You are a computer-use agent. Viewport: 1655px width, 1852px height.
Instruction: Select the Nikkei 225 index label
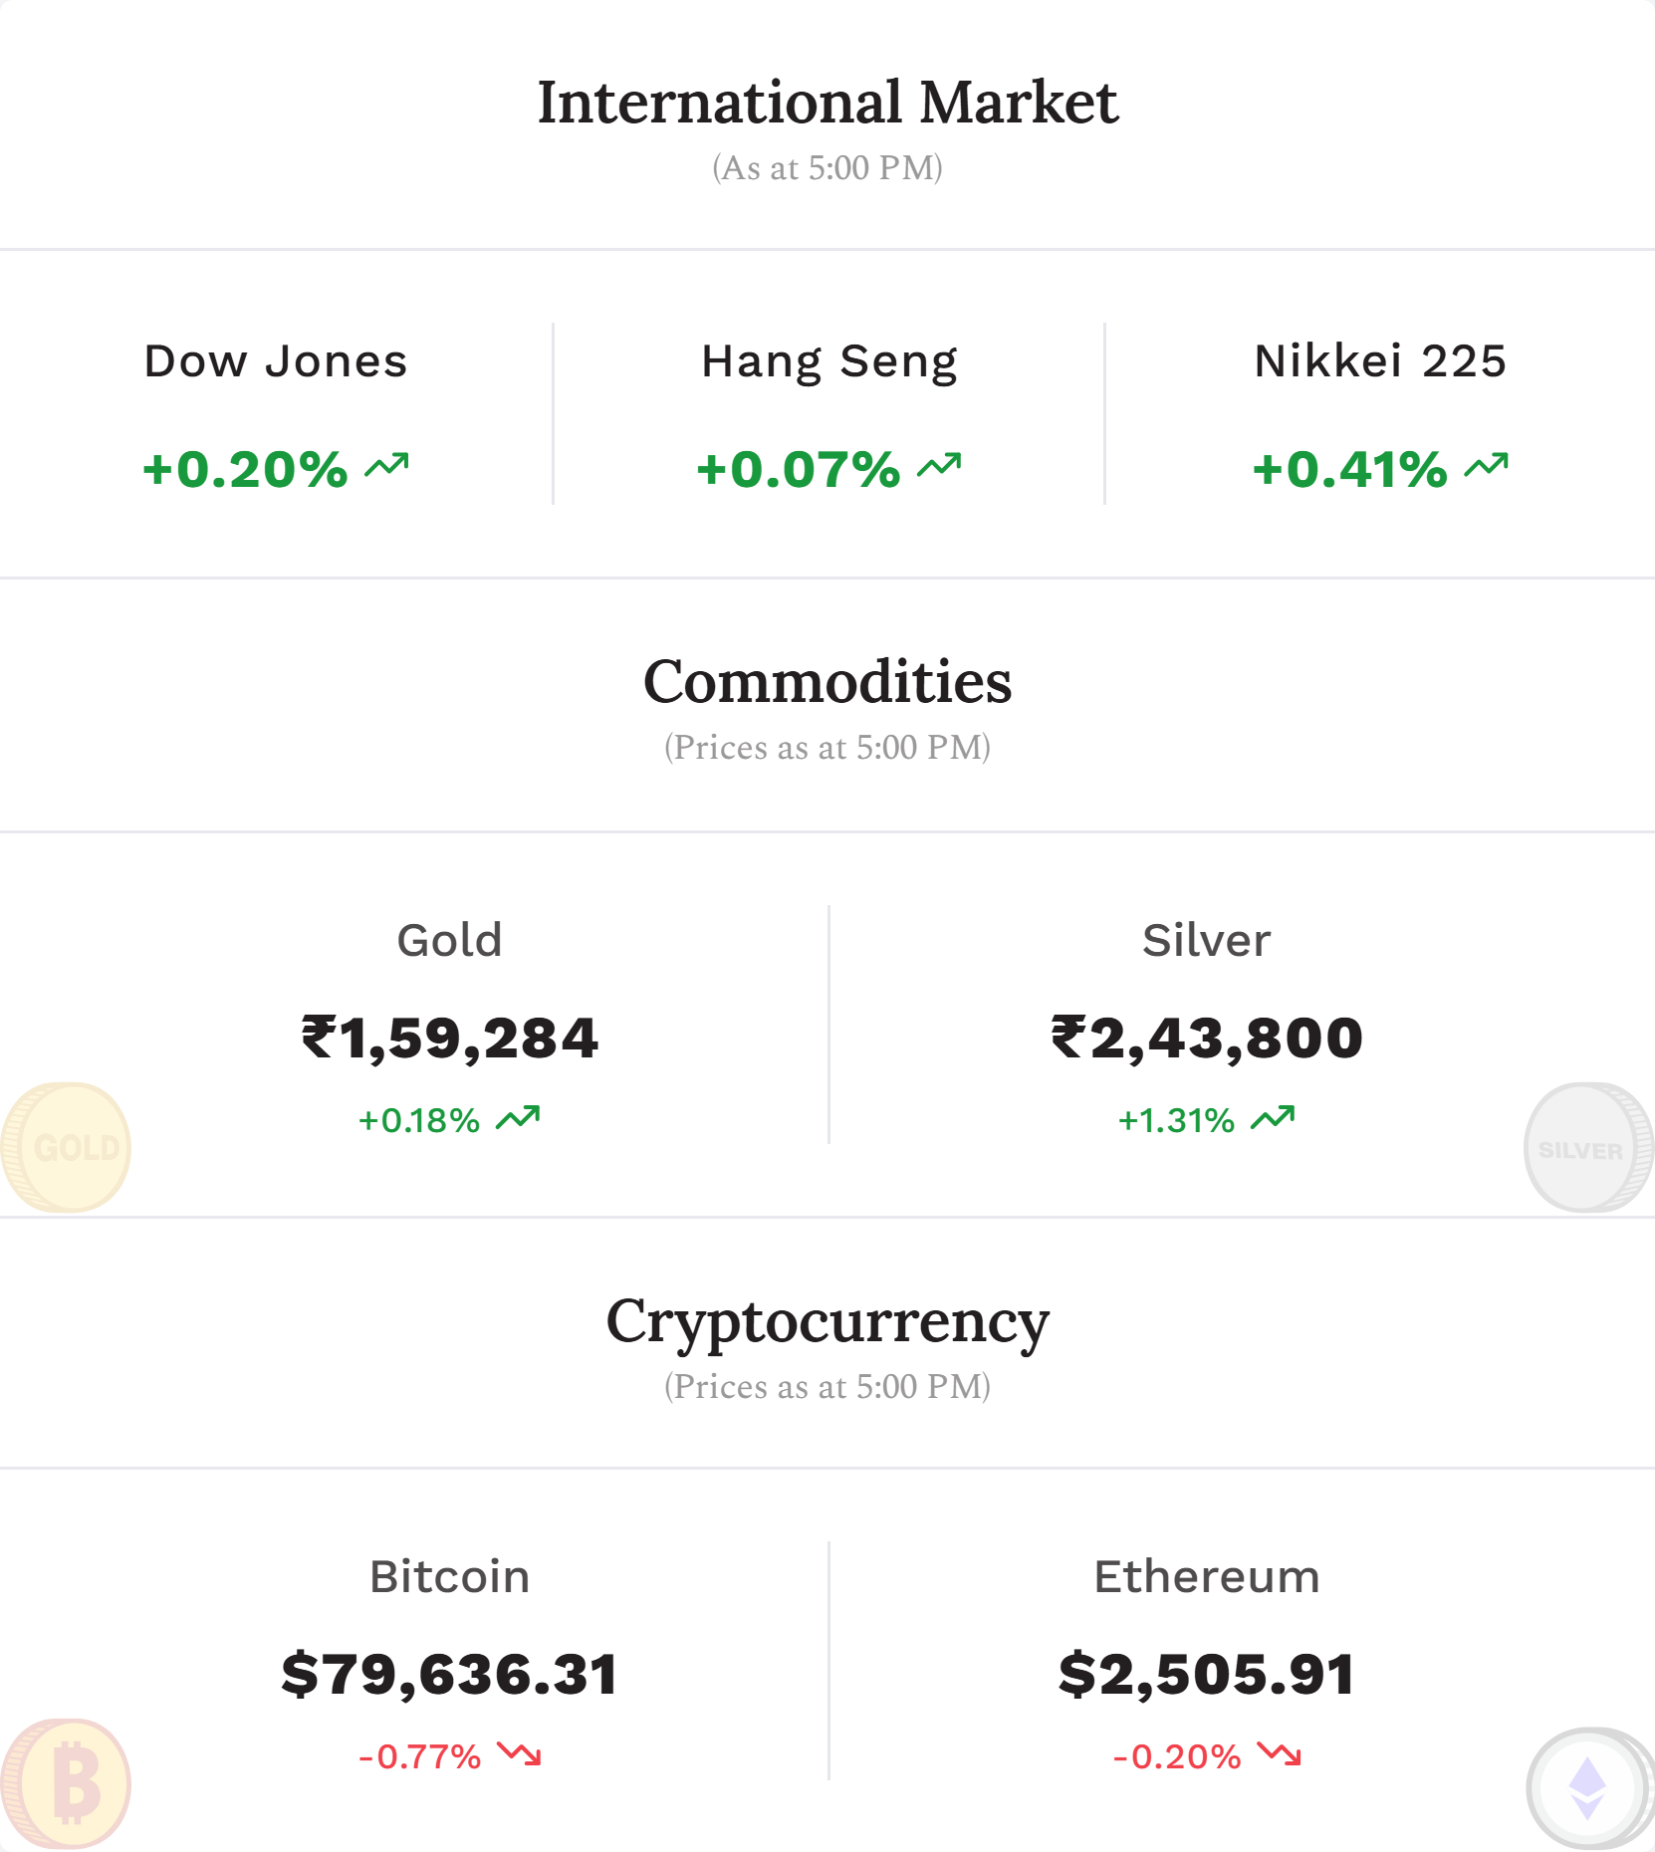[1380, 360]
